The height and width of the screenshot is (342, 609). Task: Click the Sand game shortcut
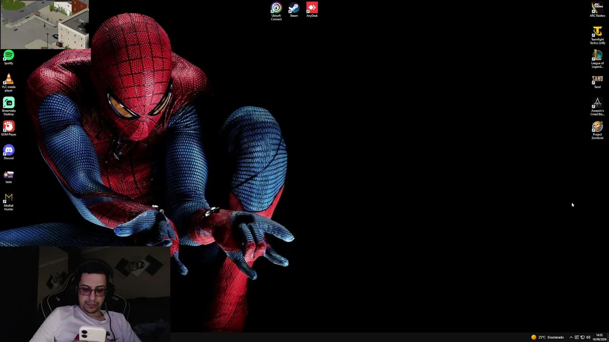tap(597, 81)
